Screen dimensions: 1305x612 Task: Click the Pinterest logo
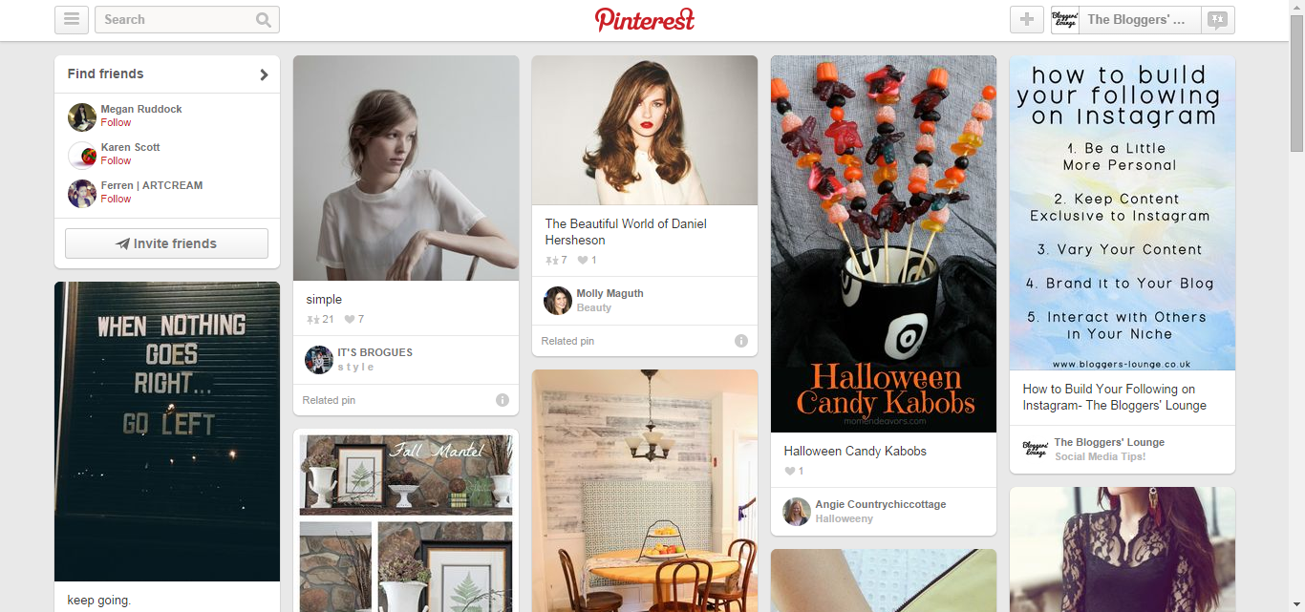click(x=645, y=19)
